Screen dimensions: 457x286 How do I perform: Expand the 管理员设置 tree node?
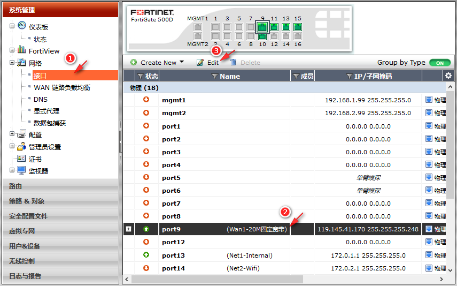click(x=12, y=146)
